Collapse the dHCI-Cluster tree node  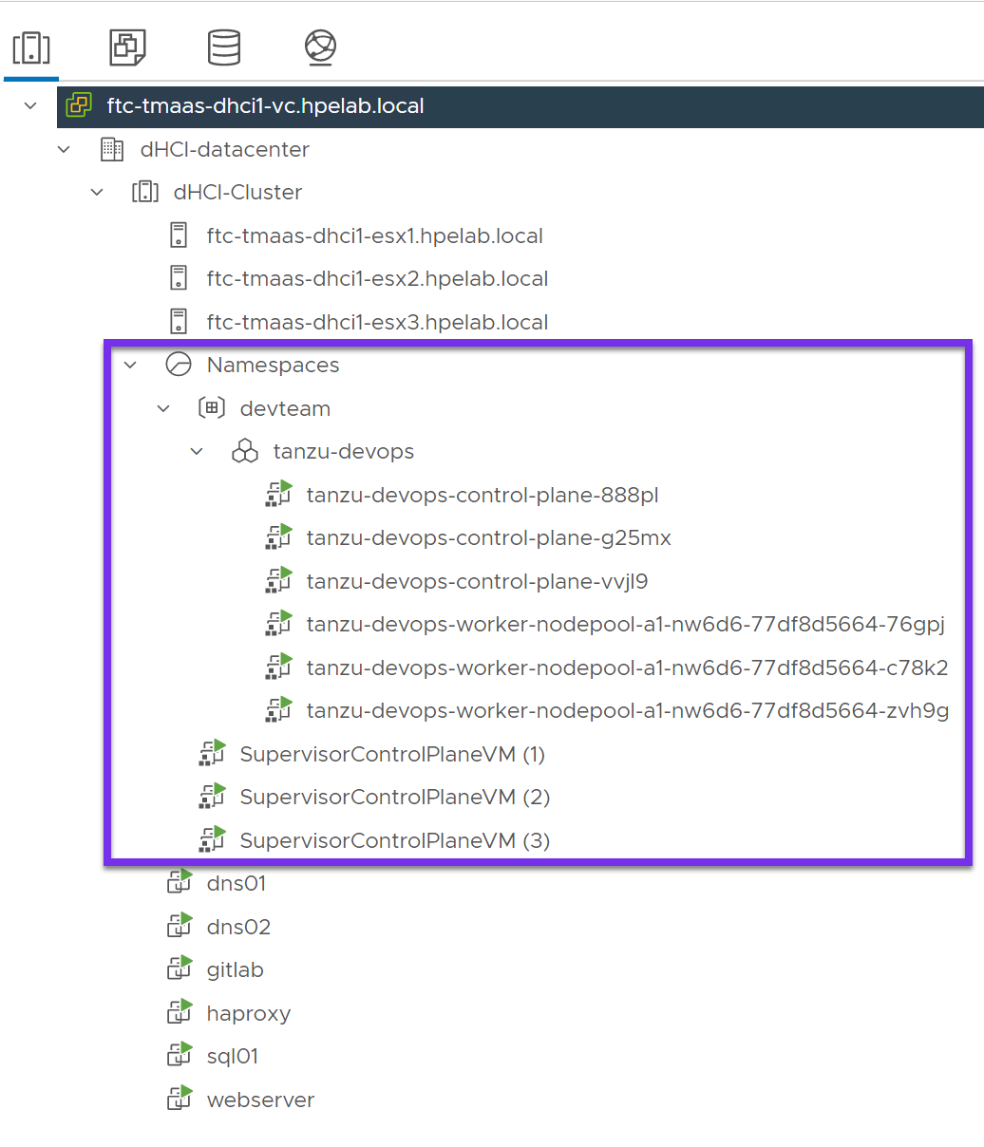pyautogui.click(x=97, y=193)
